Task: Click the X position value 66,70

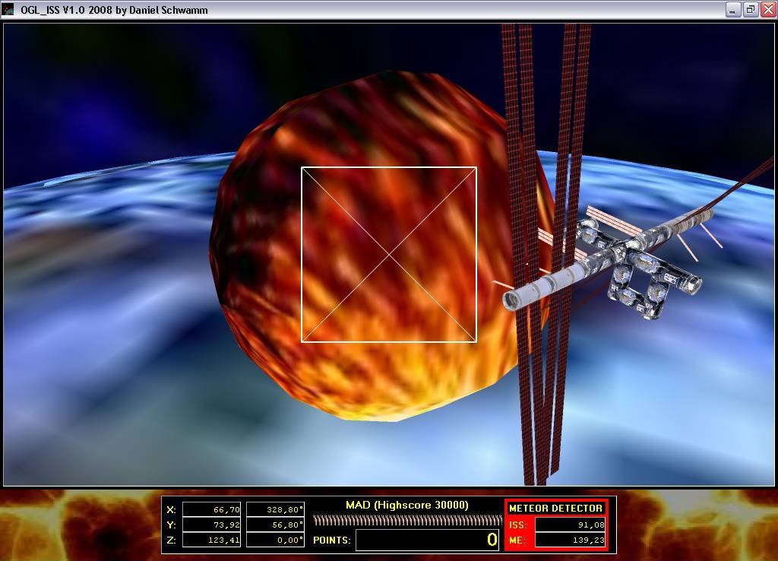Action: point(211,510)
